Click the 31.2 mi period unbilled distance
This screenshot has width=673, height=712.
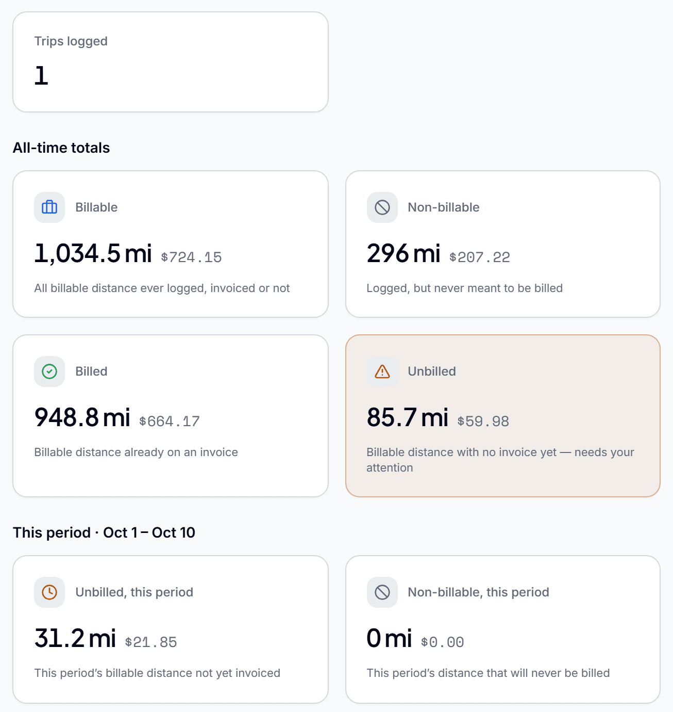(75, 638)
